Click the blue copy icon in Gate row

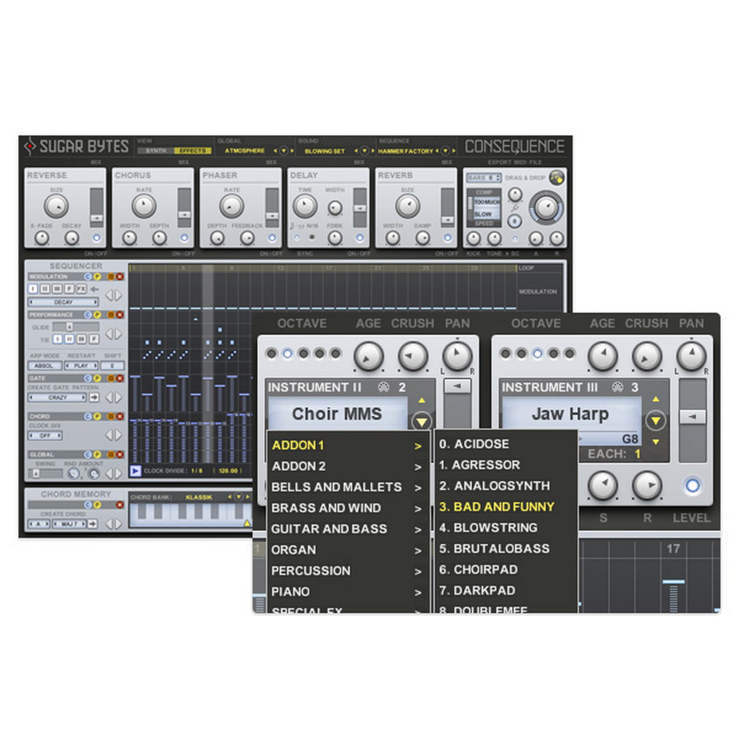pos(88,378)
